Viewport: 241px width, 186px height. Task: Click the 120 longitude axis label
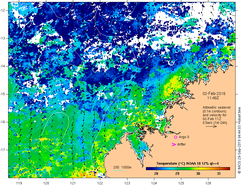(x=46, y=183)
